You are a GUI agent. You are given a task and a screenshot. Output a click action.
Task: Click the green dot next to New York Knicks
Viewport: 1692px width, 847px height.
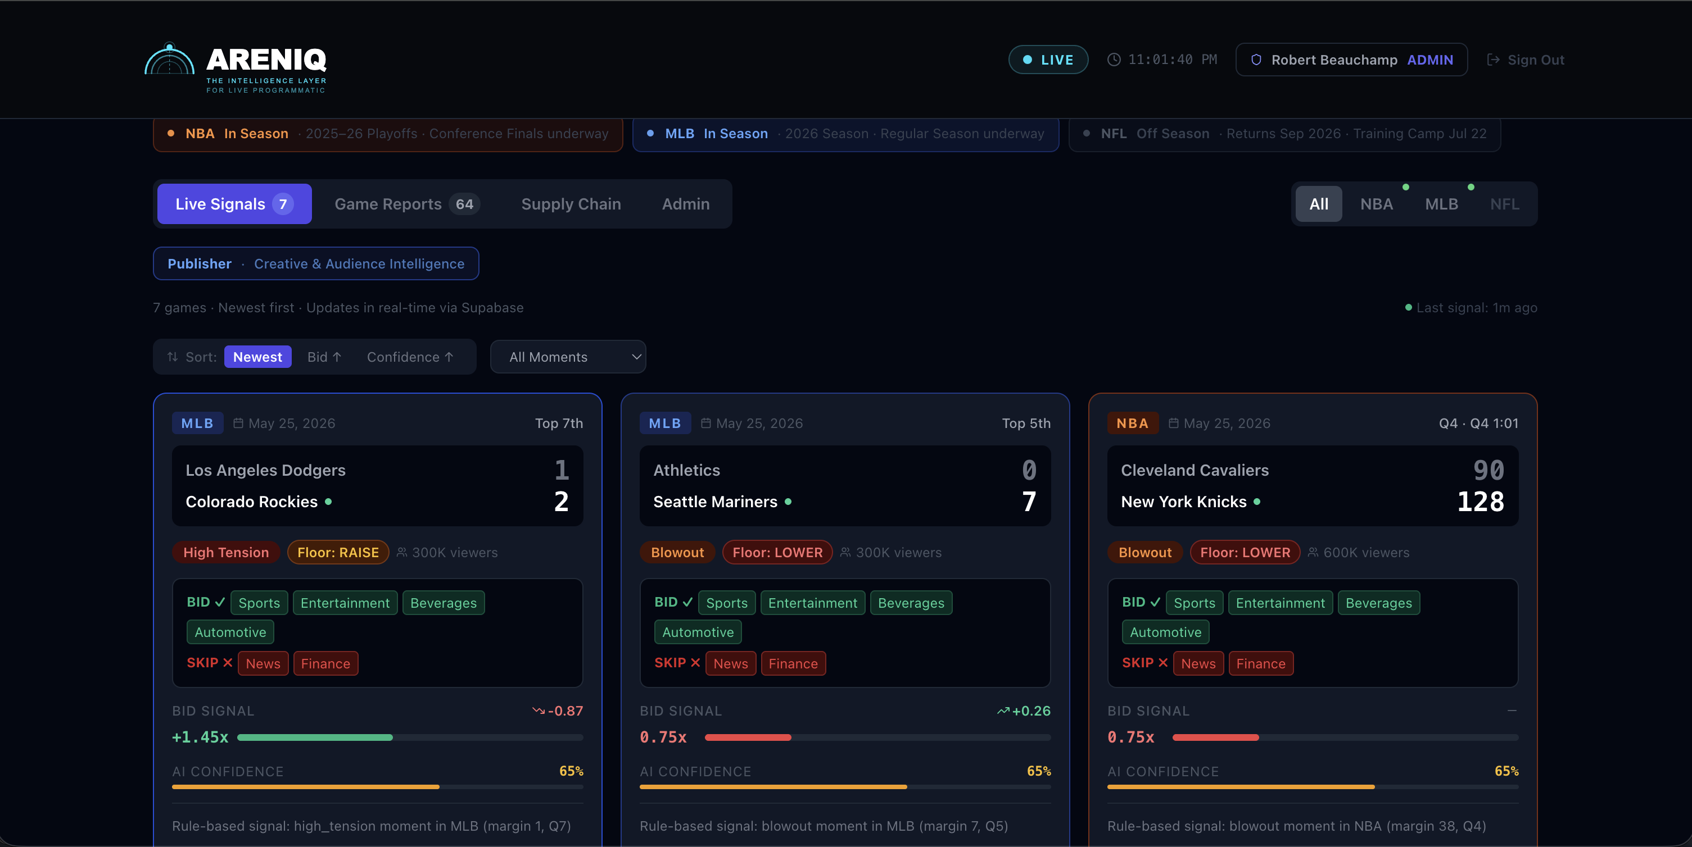(1257, 502)
